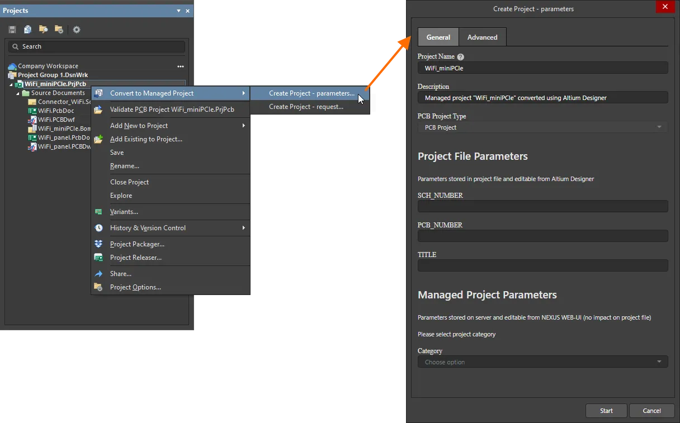Select WiFi.PcbDoc file icon in tree
This screenshot has height=423, width=680.
[33, 111]
